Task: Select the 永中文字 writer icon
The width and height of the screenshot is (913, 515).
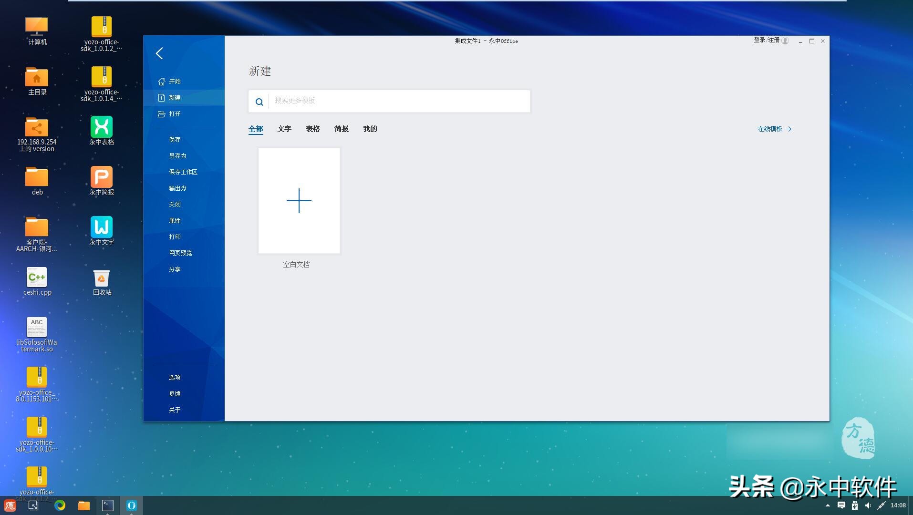Action: click(102, 231)
